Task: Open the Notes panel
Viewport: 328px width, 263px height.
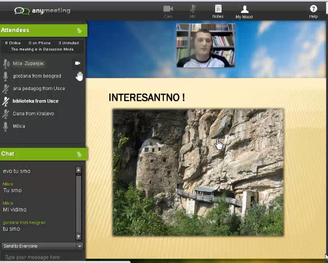Action: (x=218, y=10)
